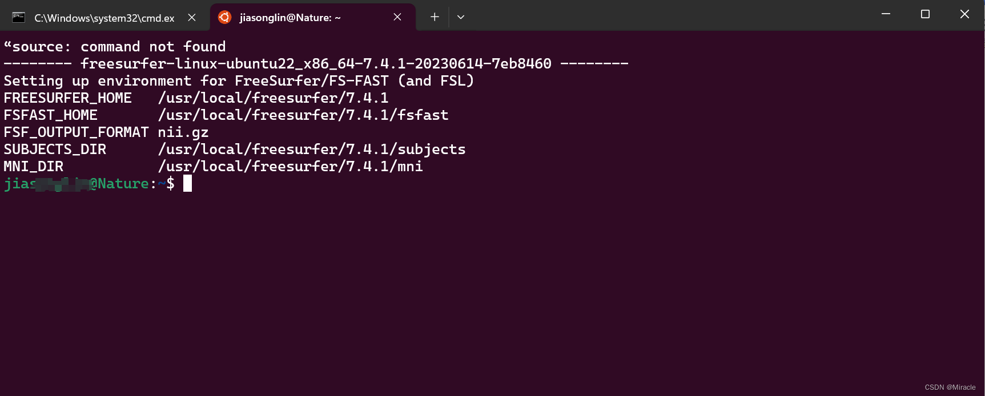
Task: Click the tilde symbol in the Ubuntu tab title
Action: pos(338,18)
